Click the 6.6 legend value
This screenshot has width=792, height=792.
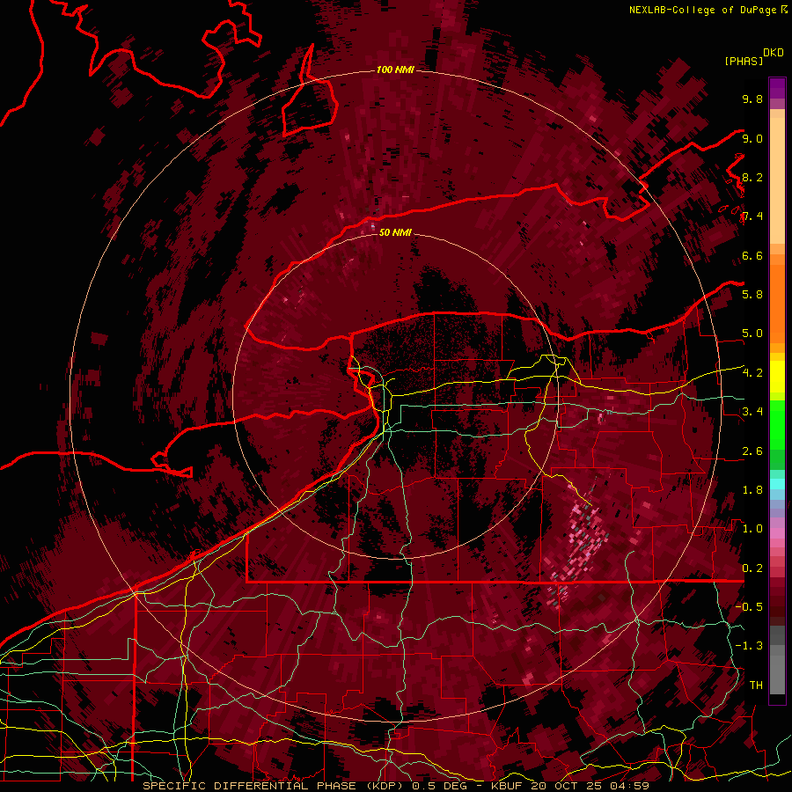752,255
